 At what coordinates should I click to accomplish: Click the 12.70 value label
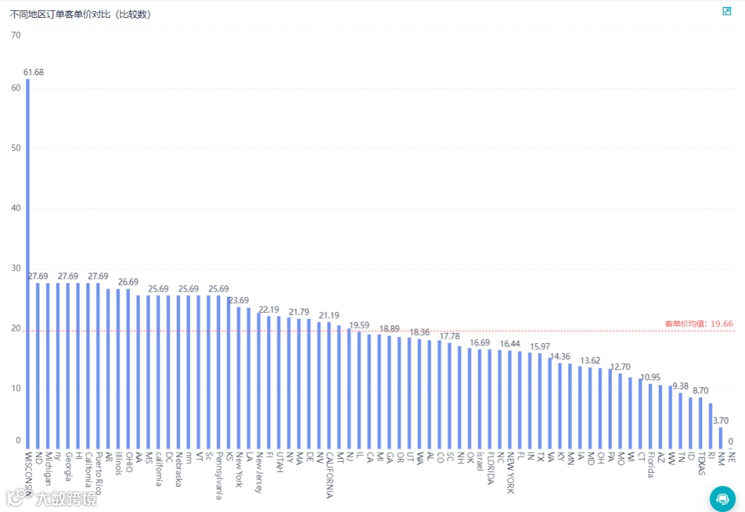[620, 367]
